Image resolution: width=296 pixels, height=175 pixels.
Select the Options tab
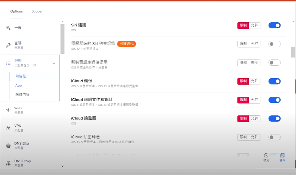coord(16,11)
